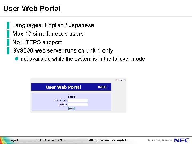192x144 pixels.
Task: Click 'No HTTPS support' bullet text
Action: point(37,42)
